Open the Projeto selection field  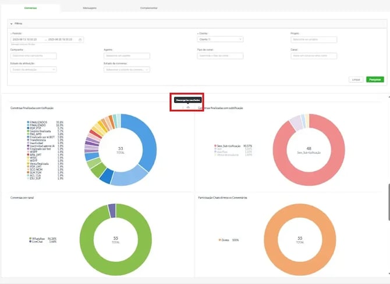(x=314, y=39)
